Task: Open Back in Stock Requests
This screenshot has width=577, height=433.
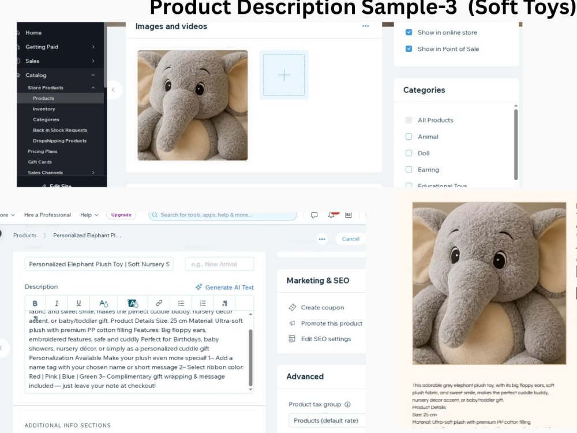Action: (x=60, y=130)
